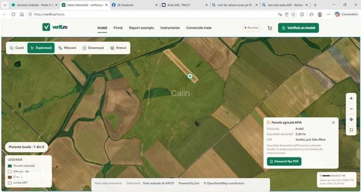Viewport: 361px width, 192px height.
Task: Open the Română language dropdown
Action: pyautogui.click(x=251, y=28)
